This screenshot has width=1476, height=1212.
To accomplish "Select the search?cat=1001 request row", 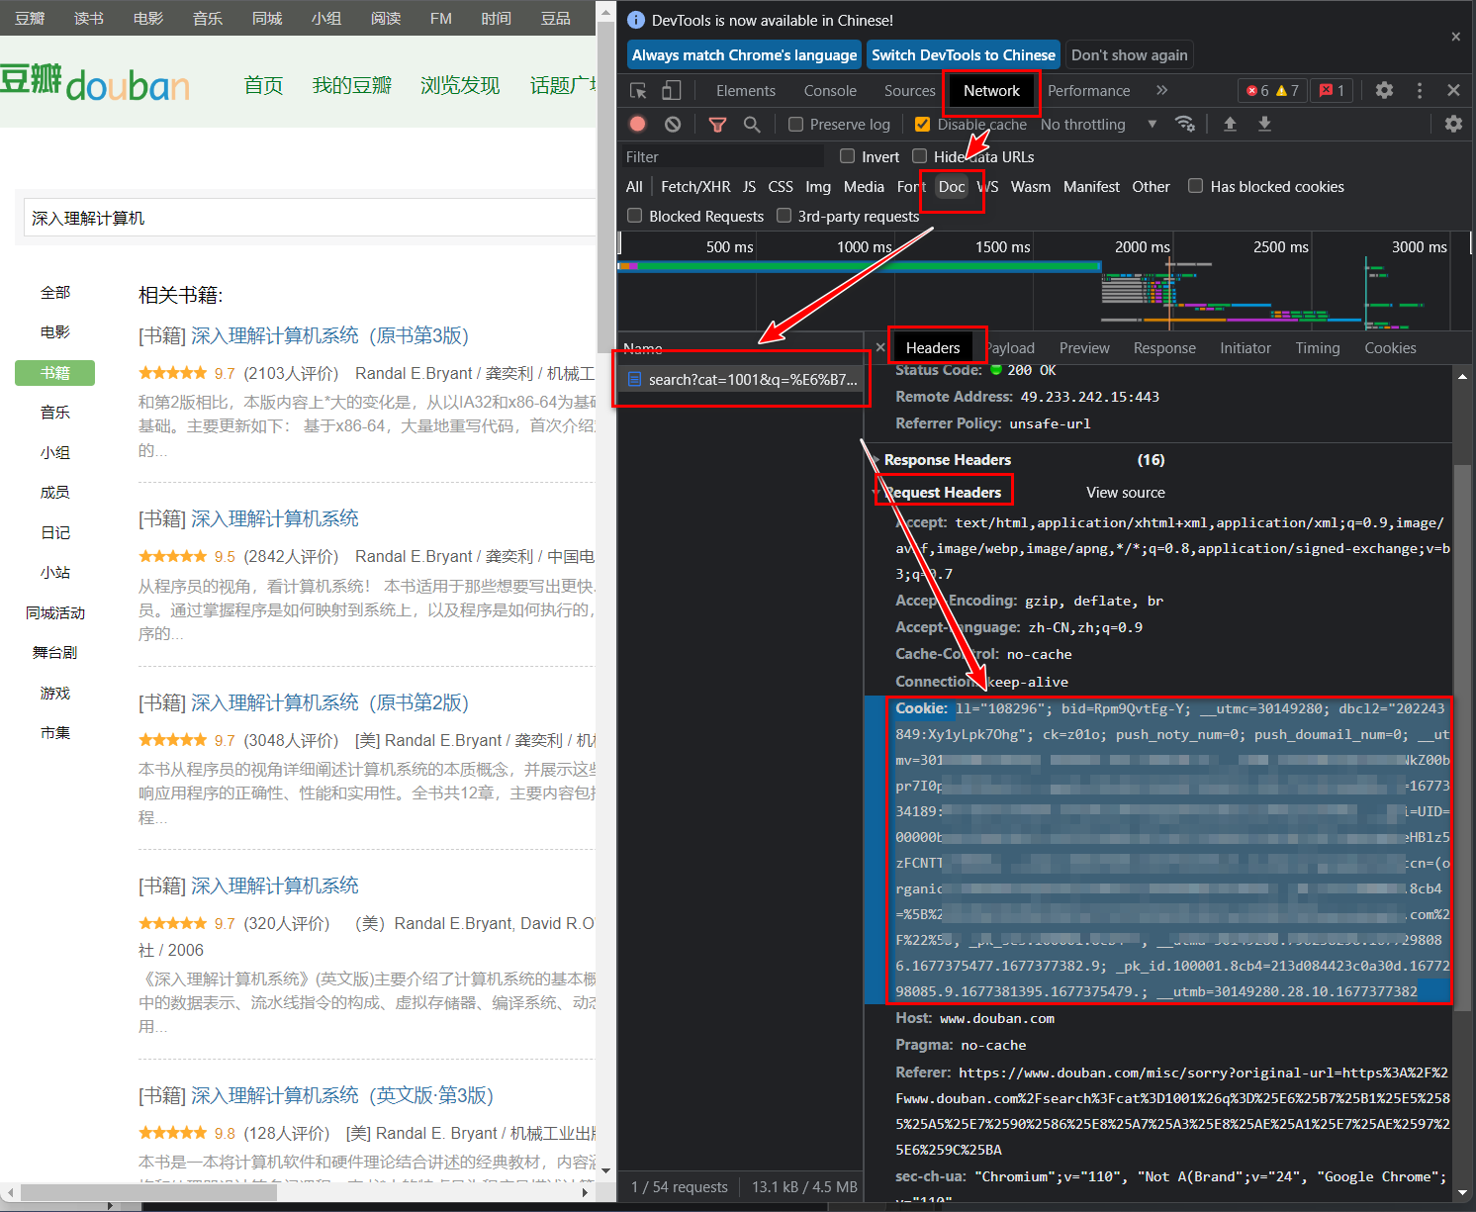I will click(x=741, y=379).
